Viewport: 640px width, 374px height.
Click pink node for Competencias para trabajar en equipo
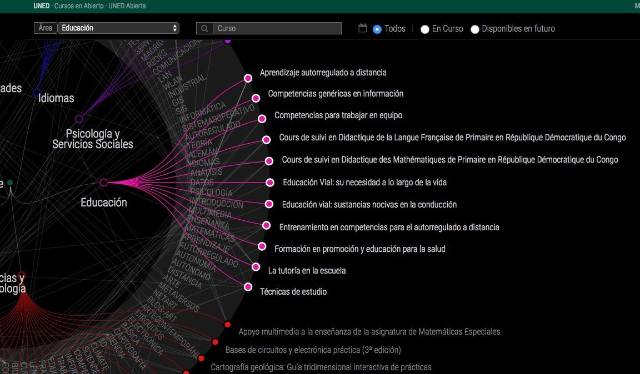pos(262,119)
